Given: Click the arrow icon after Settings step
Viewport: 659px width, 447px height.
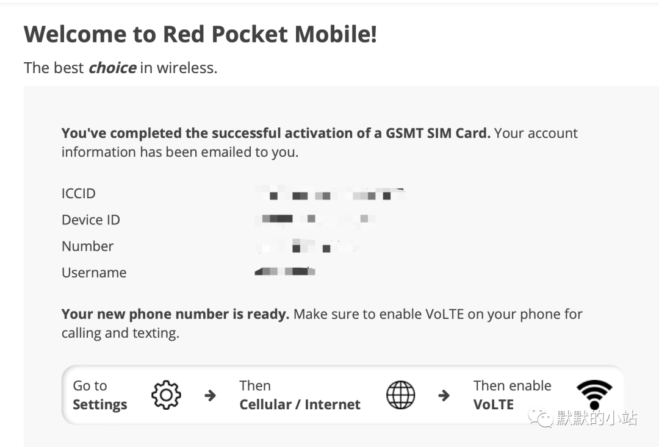Looking at the screenshot, I should pos(210,395).
